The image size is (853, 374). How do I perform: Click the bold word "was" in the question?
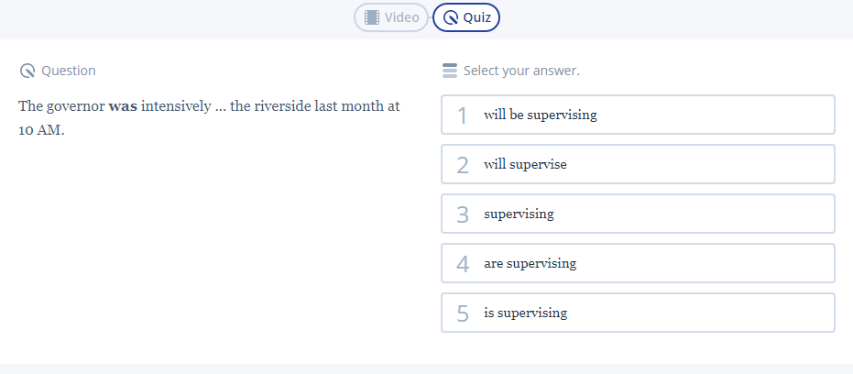tap(123, 106)
